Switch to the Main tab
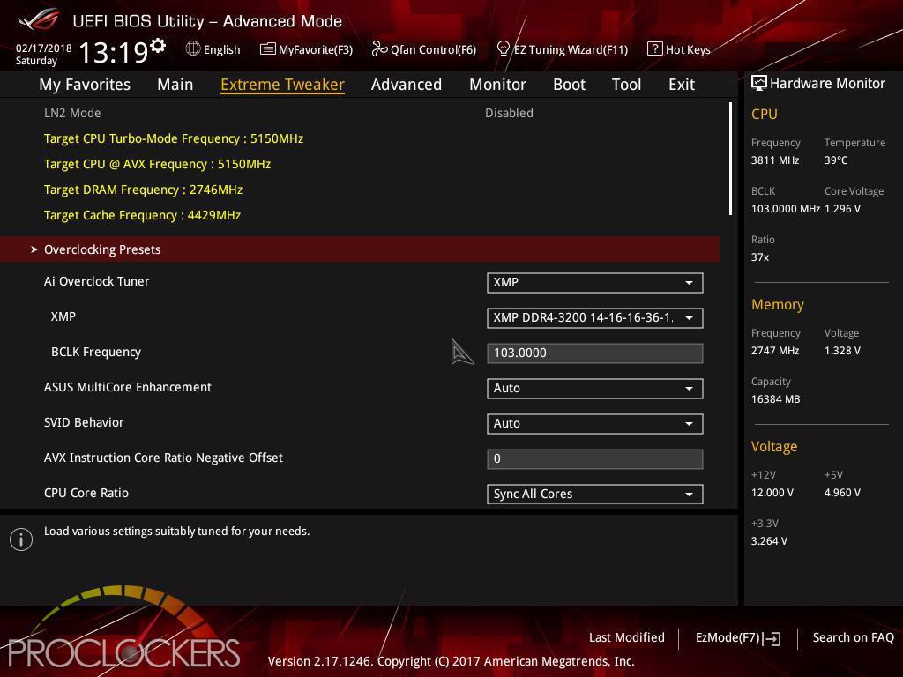The width and height of the screenshot is (903, 677). click(175, 85)
